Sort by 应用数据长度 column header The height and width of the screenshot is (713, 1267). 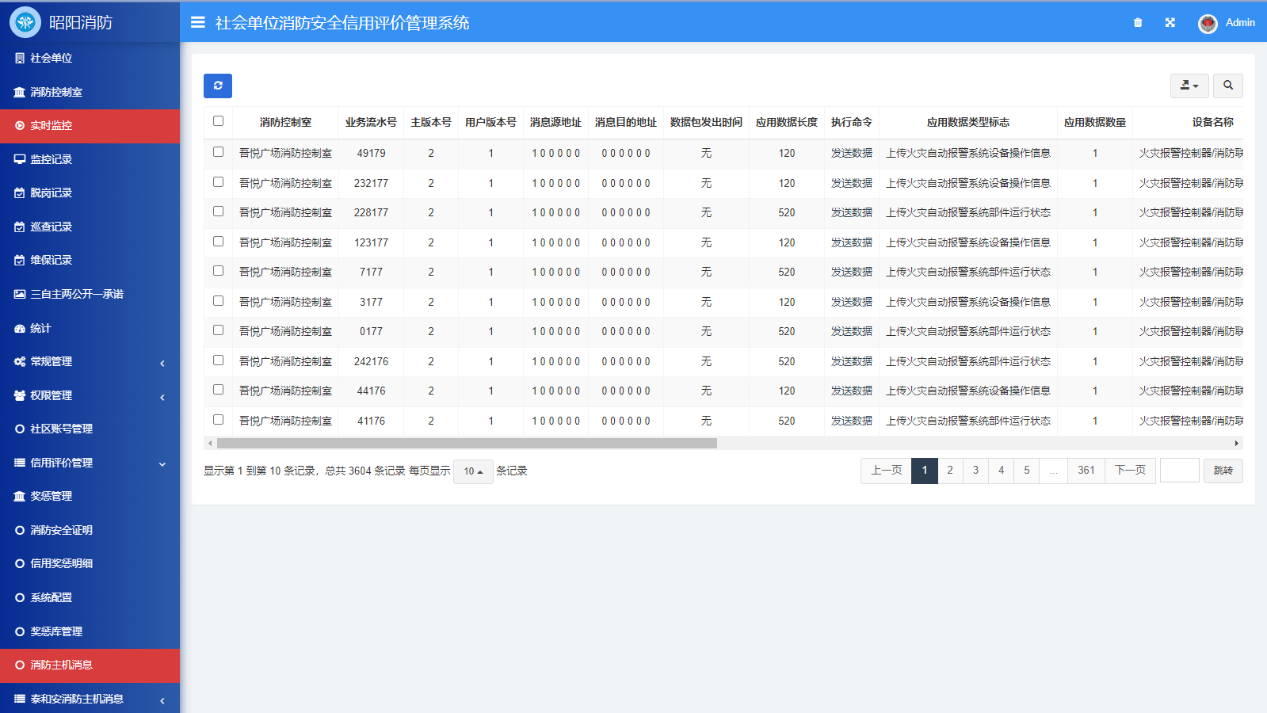point(787,122)
